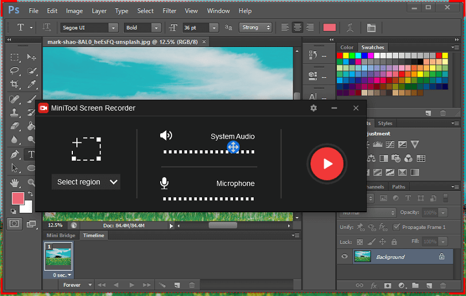Select the Rectangular Marquee tool

pyautogui.click(x=14, y=57)
